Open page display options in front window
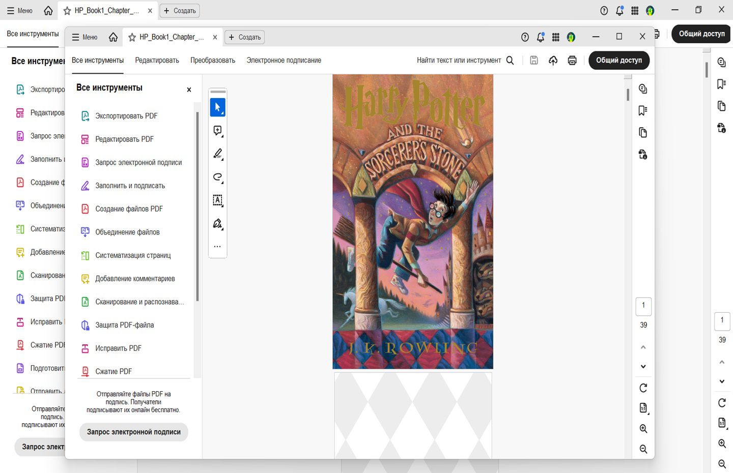This screenshot has height=473, width=733. pos(643,408)
